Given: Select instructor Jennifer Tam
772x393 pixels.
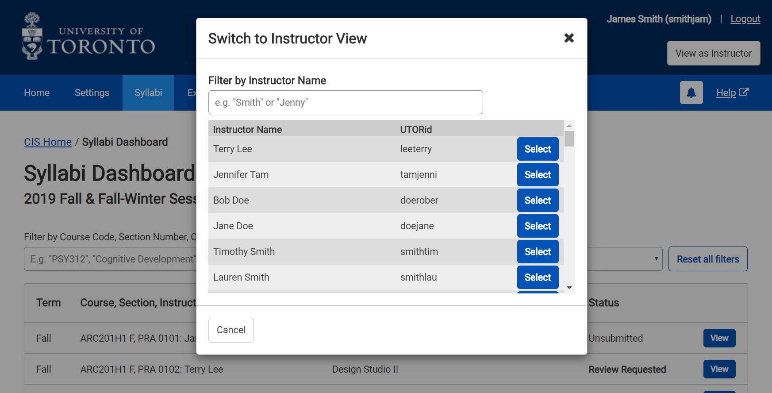Looking at the screenshot, I should 538,175.
